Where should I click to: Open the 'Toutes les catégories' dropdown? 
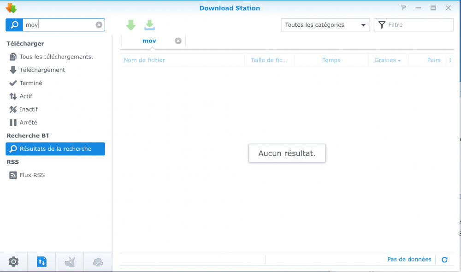(x=325, y=25)
